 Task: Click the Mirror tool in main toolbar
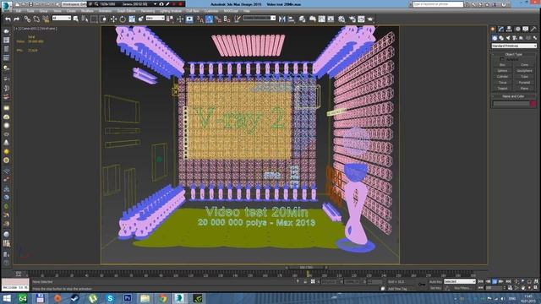tap(281, 19)
